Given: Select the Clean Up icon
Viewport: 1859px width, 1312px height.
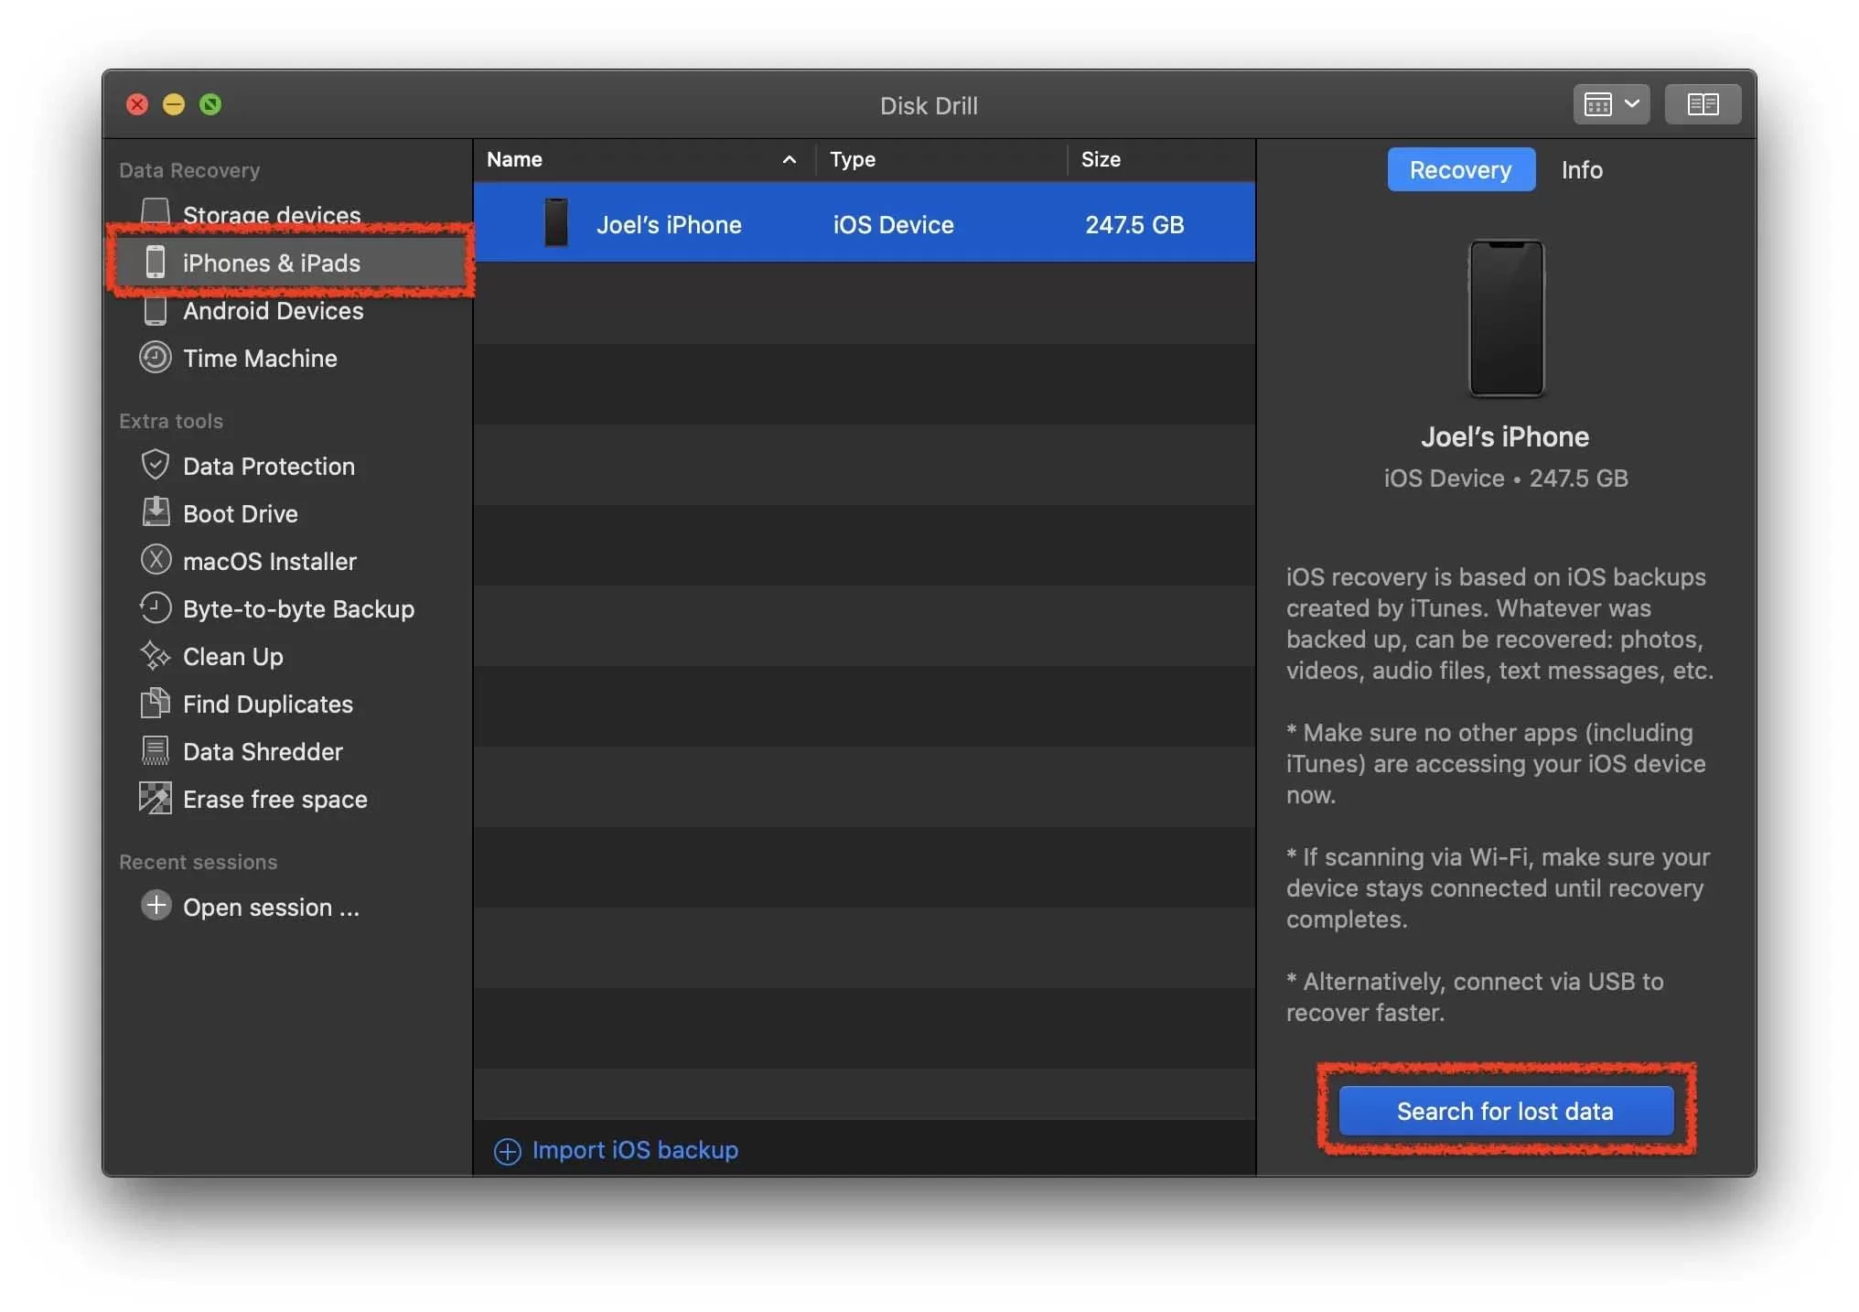Looking at the screenshot, I should click(x=155, y=656).
